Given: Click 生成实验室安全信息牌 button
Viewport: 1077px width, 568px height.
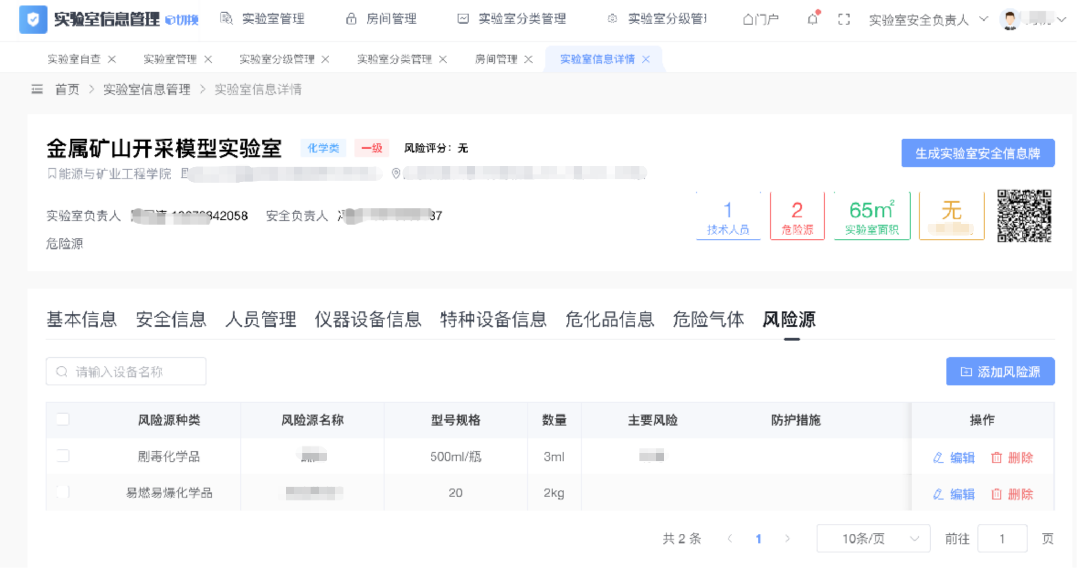Looking at the screenshot, I should pos(978,153).
